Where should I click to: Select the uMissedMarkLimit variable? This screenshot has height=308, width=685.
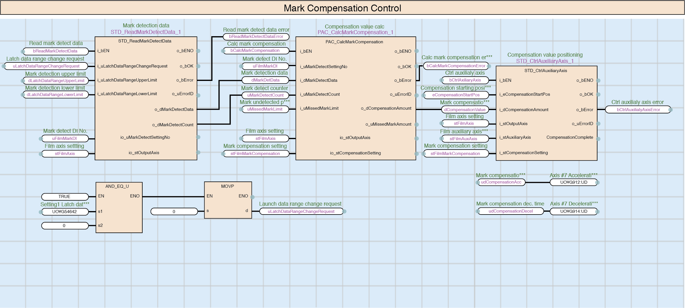pos(265,109)
